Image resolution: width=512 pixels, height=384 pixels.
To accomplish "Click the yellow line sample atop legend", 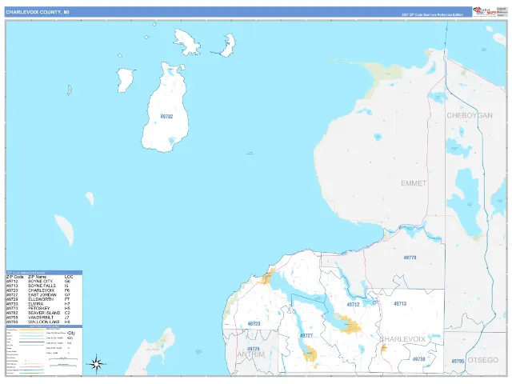I will (x=32, y=330).
